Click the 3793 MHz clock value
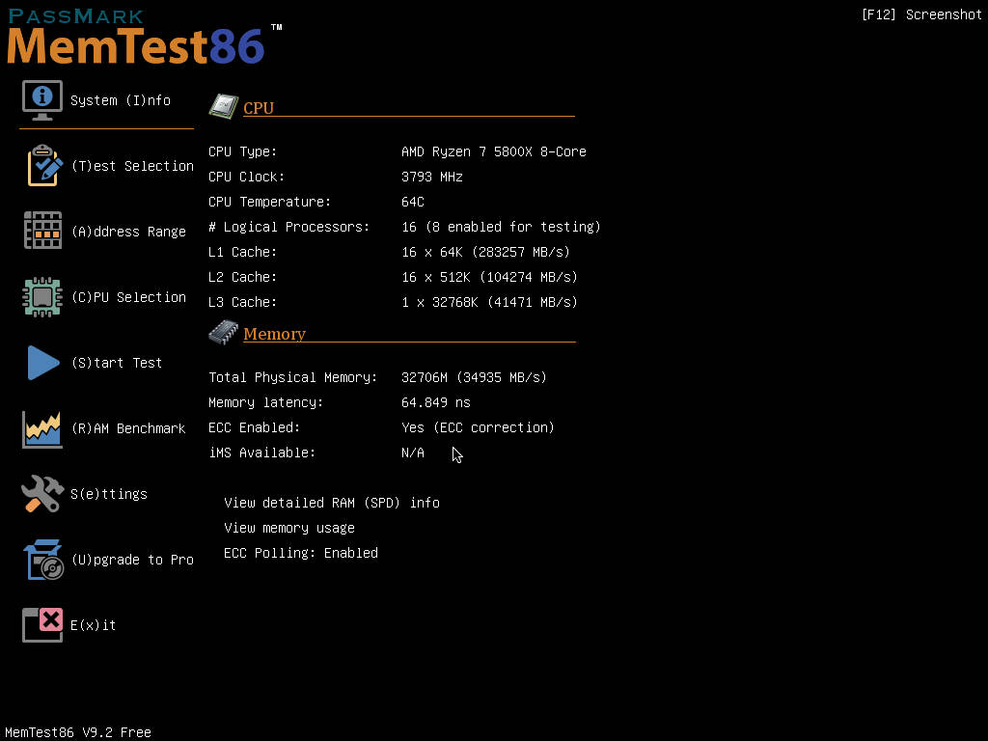 [432, 178]
